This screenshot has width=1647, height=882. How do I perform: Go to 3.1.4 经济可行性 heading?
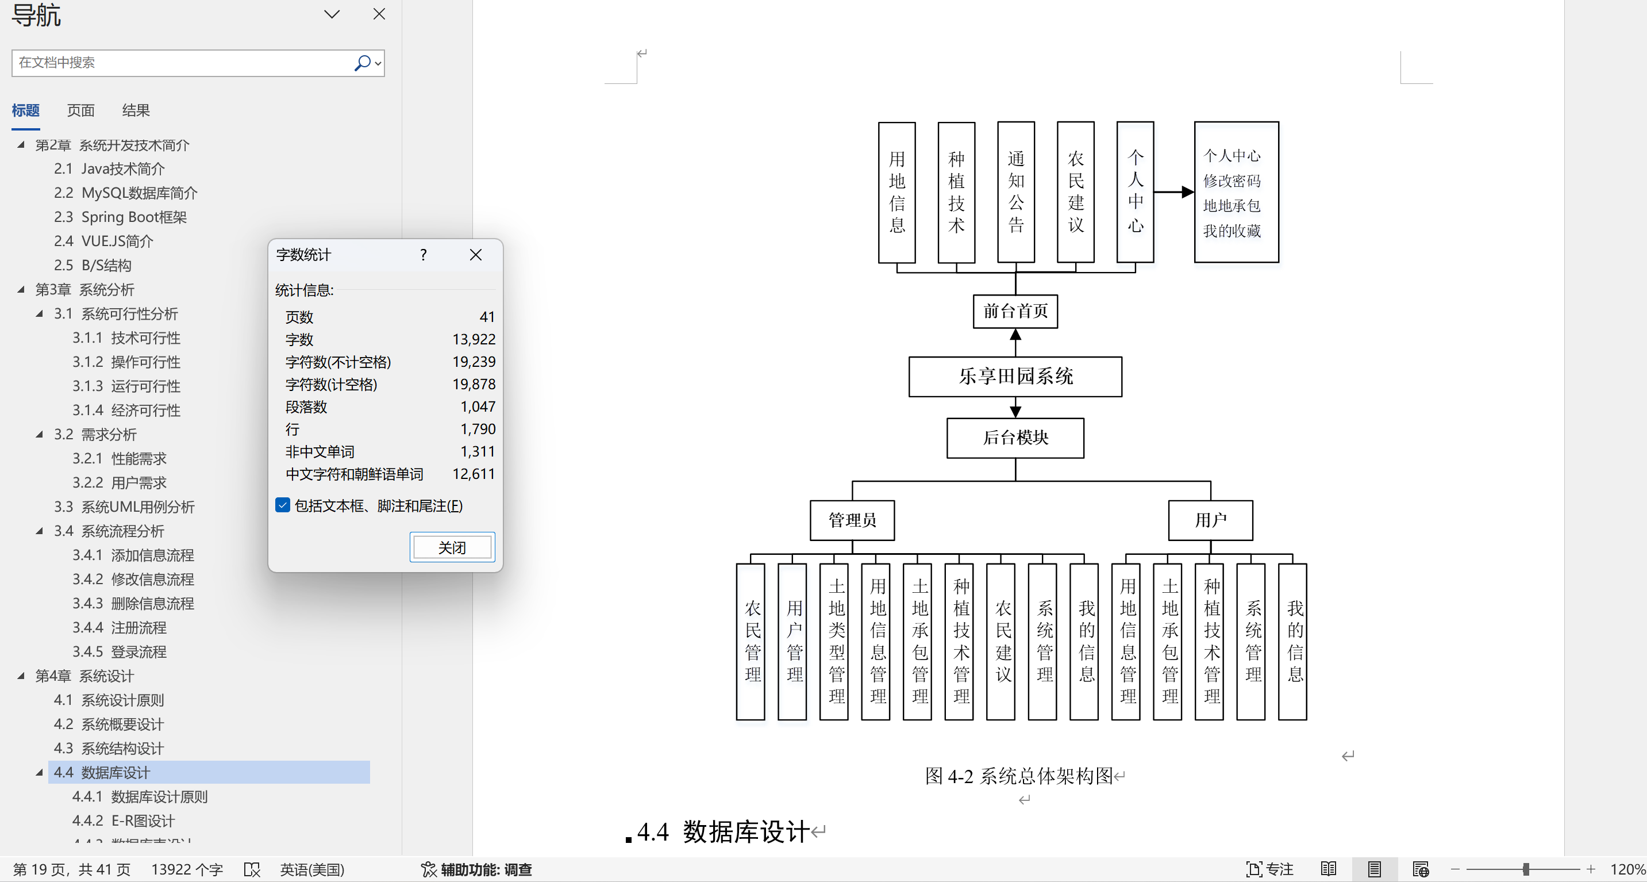[x=126, y=410]
